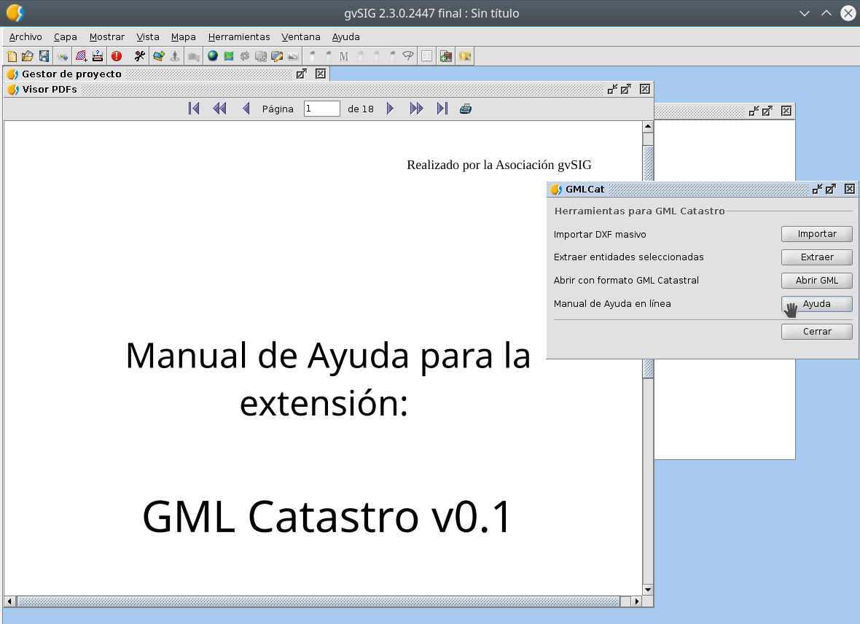Click the new project icon
Viewport: 860px width, 624px height.
(12, 56)
